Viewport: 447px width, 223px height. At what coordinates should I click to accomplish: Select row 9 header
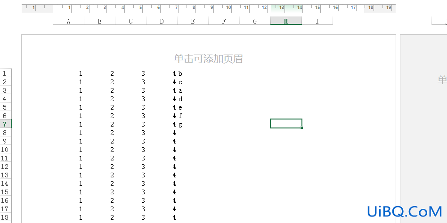click(6, 141)
